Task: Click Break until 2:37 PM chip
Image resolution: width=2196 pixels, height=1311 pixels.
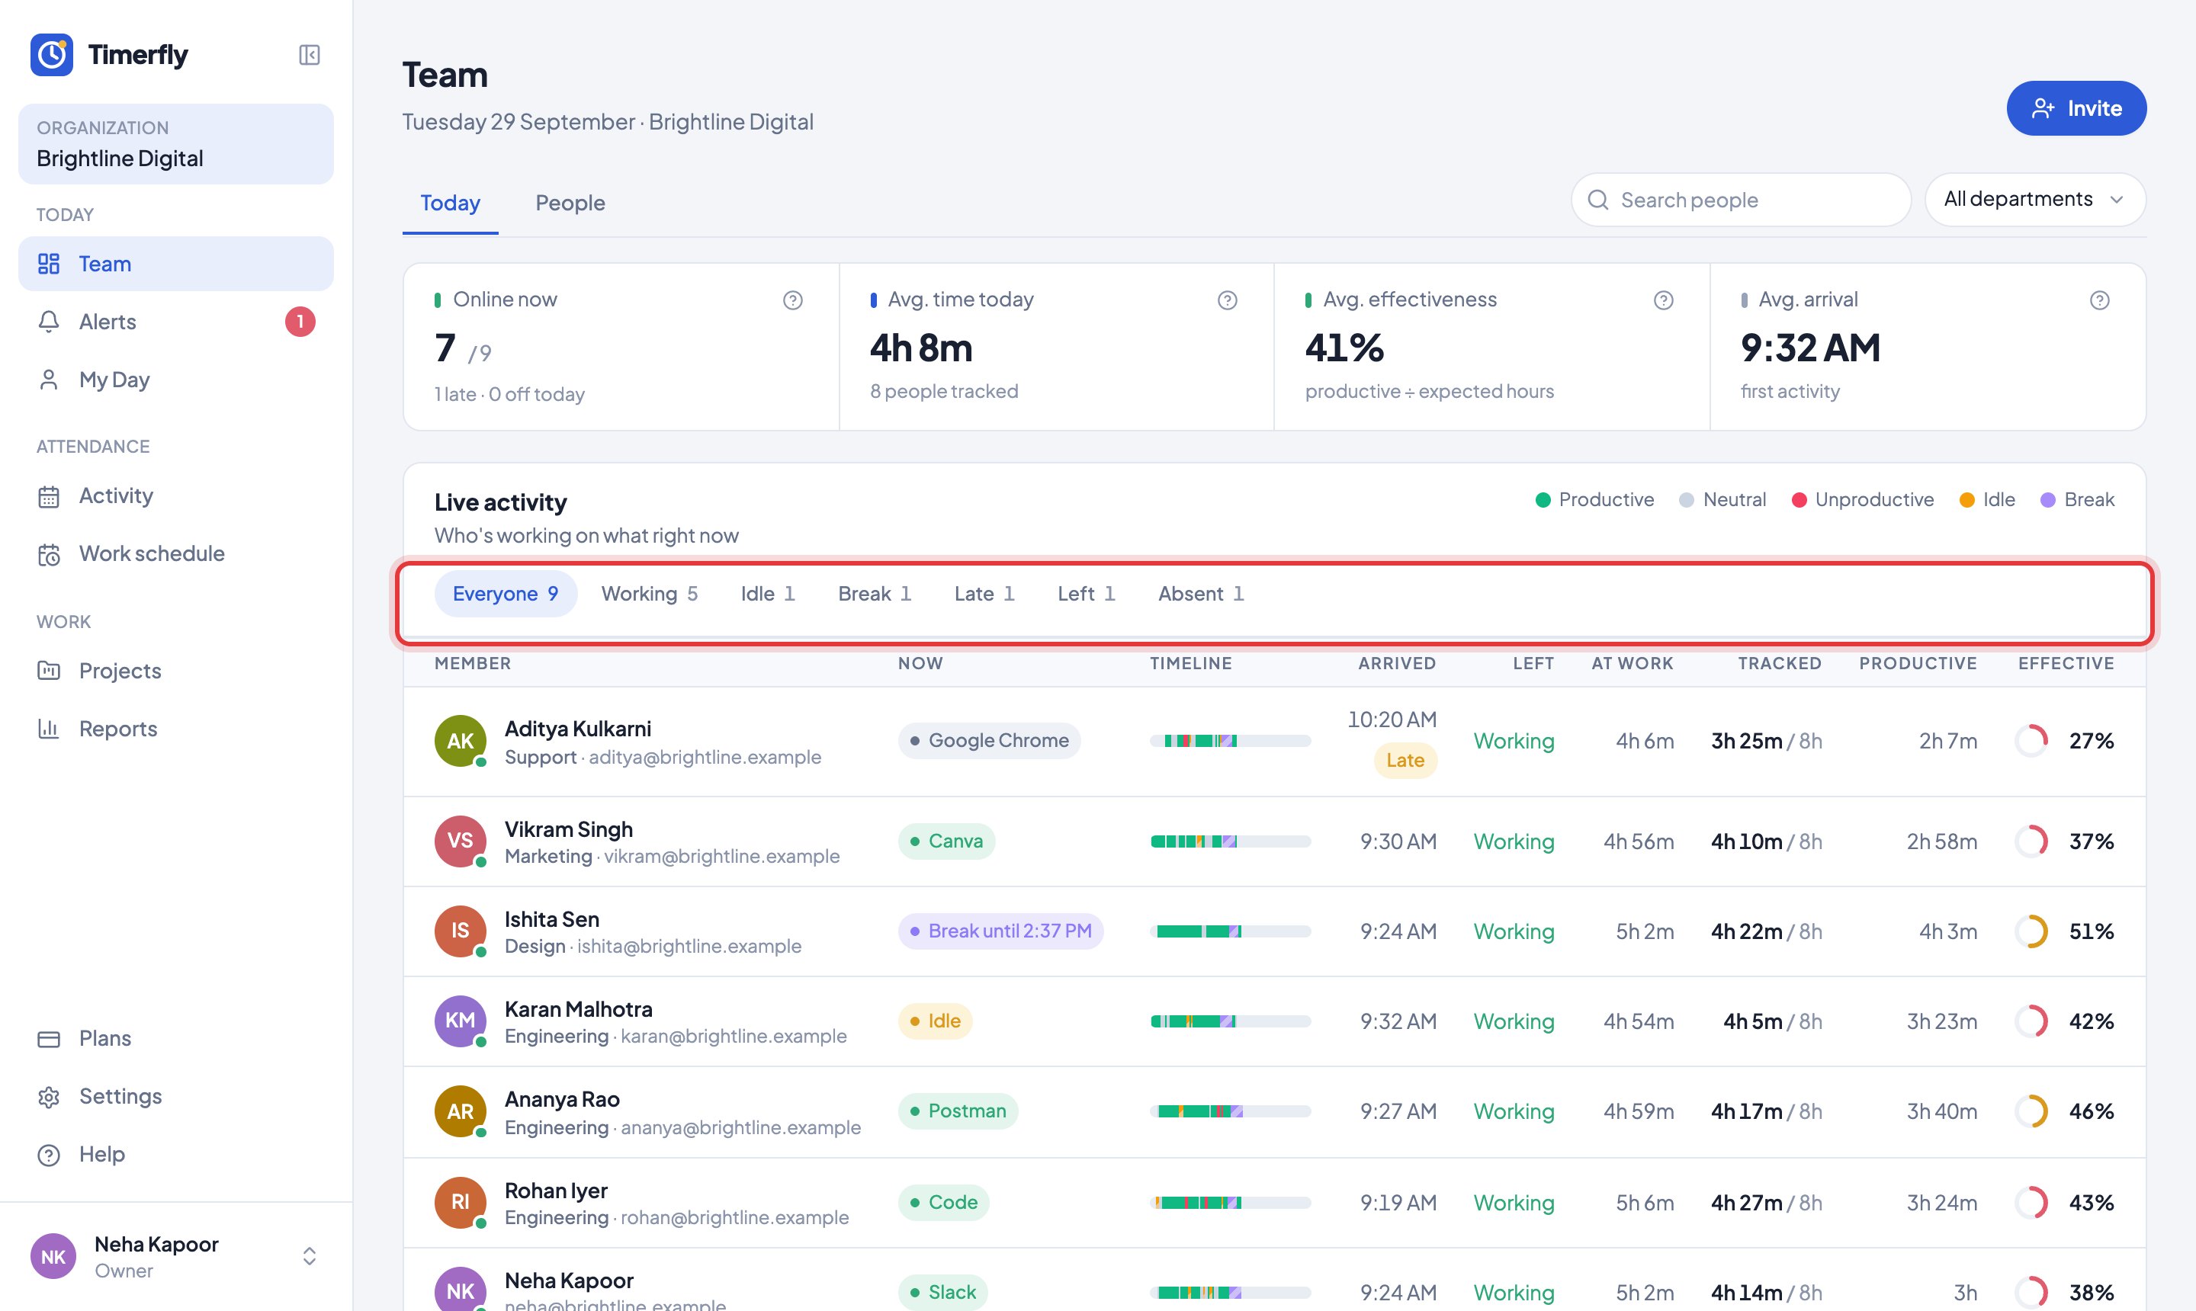Action: coord(1000,931)
